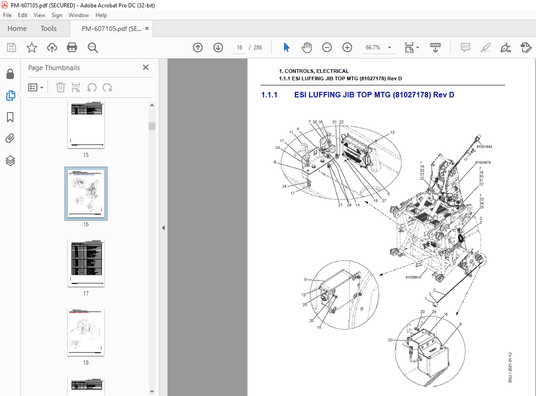Screen dimensions: 536x396
Task: Click part number 81028616 label
Action: [413, 277]
